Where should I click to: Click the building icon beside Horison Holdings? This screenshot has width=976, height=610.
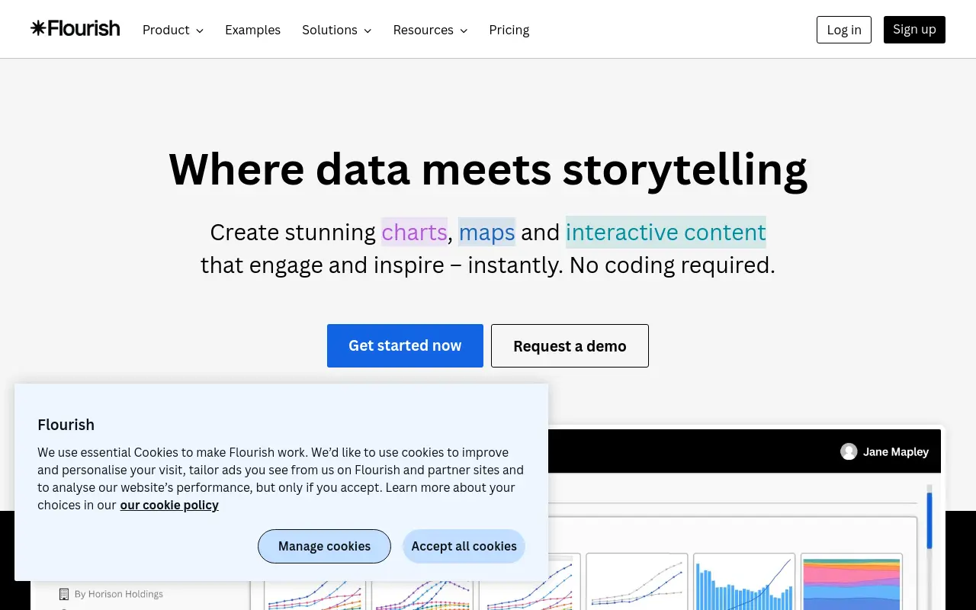coord(64,594)
